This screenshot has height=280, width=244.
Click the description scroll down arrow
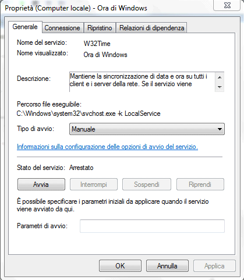220,87
